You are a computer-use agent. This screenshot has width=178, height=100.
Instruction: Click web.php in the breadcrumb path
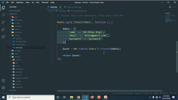pyautogui.click(x=62, y=11)
